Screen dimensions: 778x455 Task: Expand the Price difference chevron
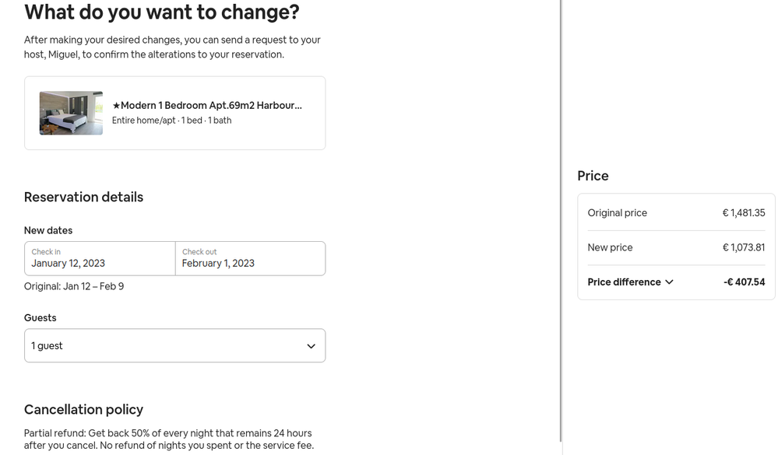pos(669,282)
